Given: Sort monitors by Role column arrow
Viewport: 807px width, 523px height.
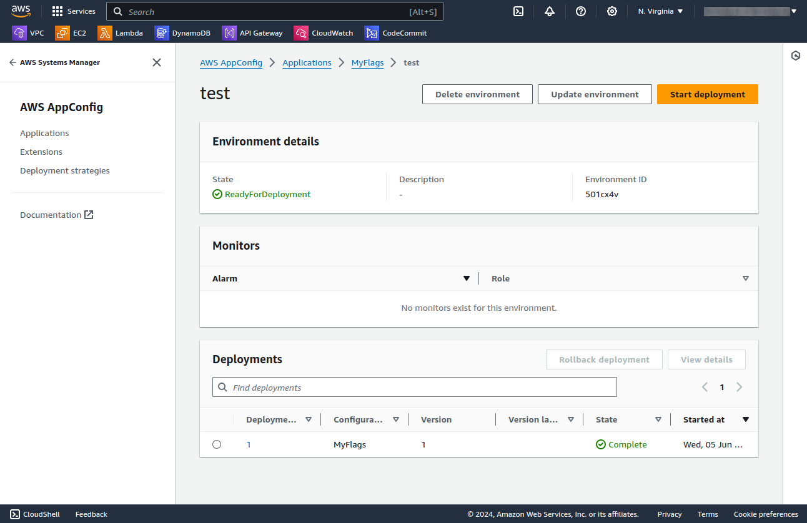Looking at the screenshot, I should click(746, 278).
